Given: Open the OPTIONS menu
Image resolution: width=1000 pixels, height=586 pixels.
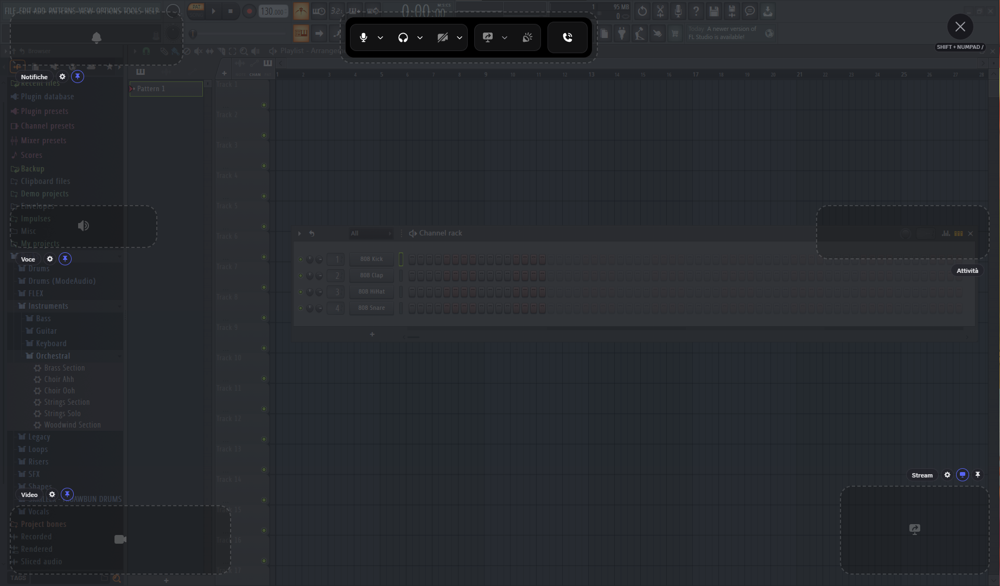Looking at the screenshot, I should (x=109, y=10).
